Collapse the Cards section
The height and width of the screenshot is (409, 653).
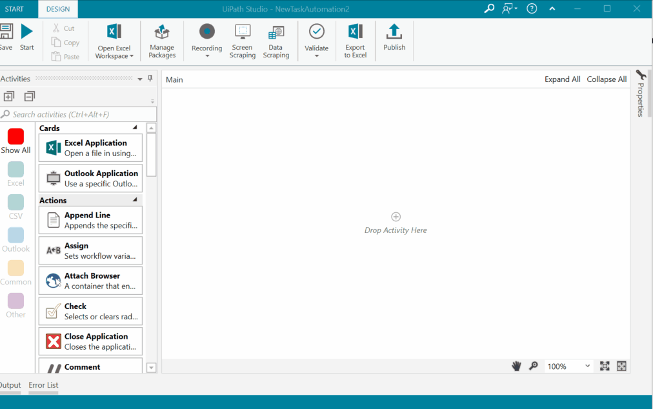(134, 128)
